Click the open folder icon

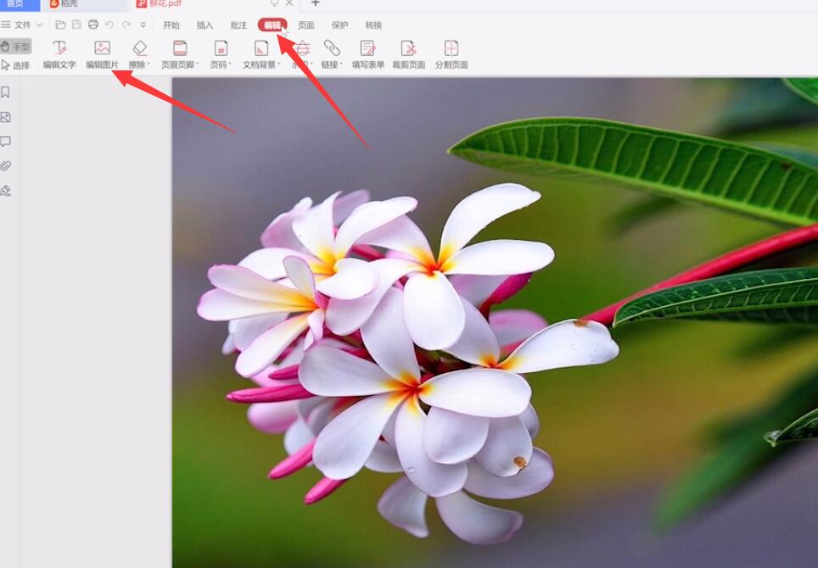click(60, 25)
